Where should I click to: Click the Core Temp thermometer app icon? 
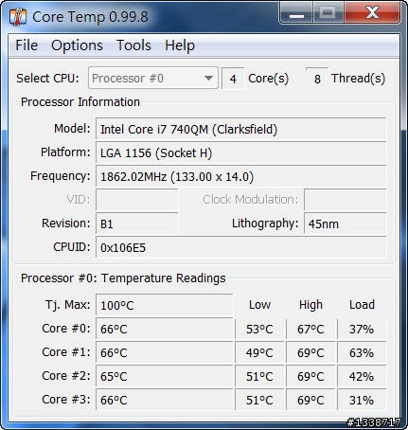(x=18, y=17)
